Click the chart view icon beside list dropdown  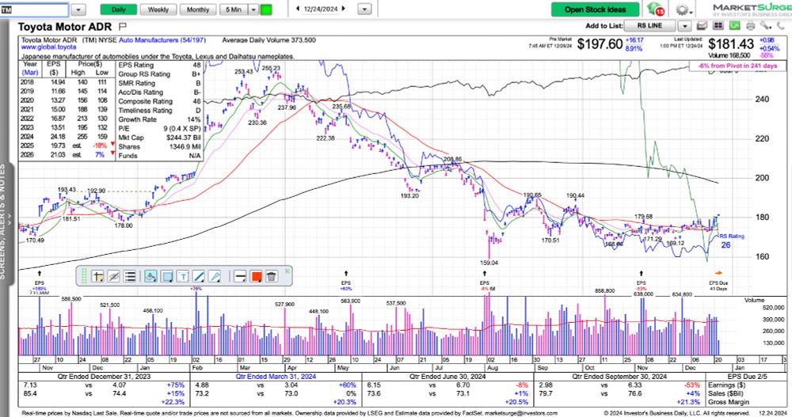[x=702, y=26]
